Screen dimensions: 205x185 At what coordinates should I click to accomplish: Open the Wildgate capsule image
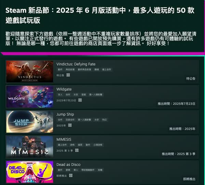(30, 97)
